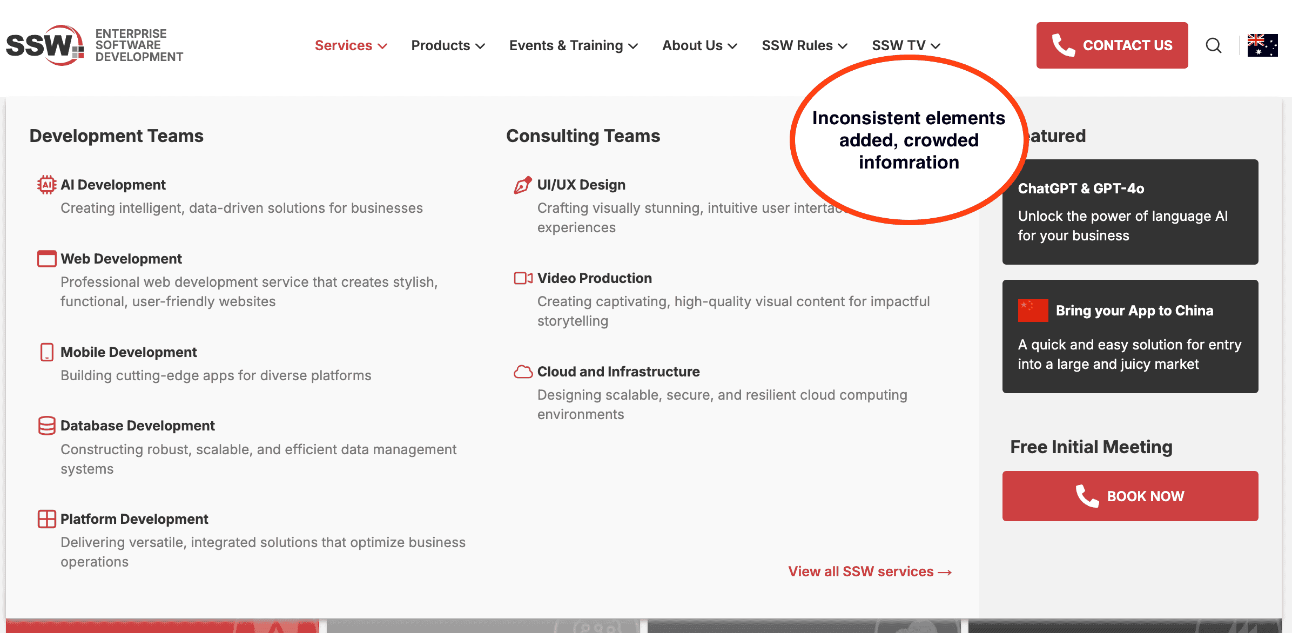Click the China flag on the featured card
The image size is (1292, 633).
[x=1033, y=311]
